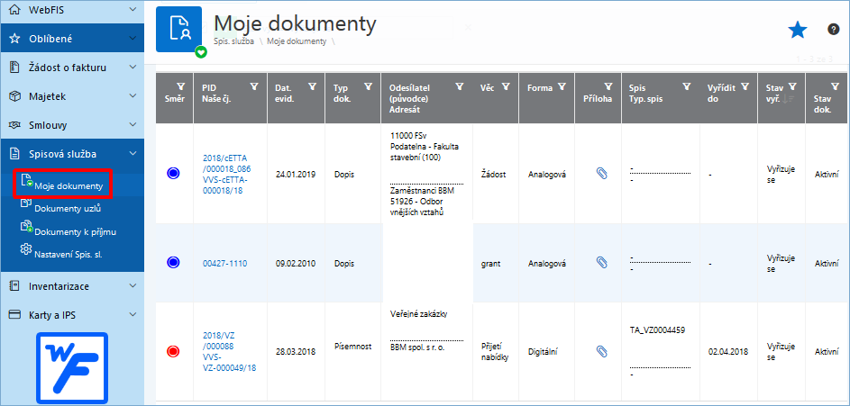Expand the Majetek menu chevron
The image size is (850, 406).
coord(133,96)
